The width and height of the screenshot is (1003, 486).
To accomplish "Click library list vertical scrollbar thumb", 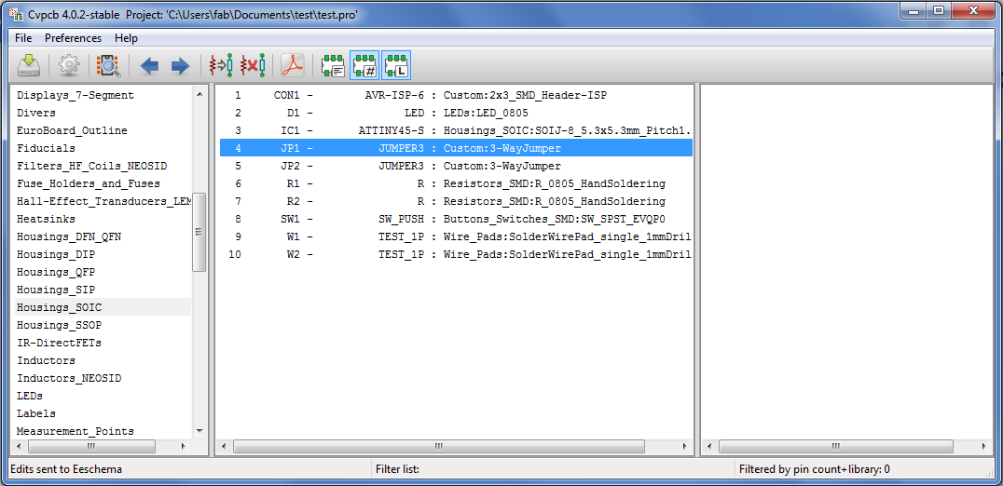I will (199, 232).
